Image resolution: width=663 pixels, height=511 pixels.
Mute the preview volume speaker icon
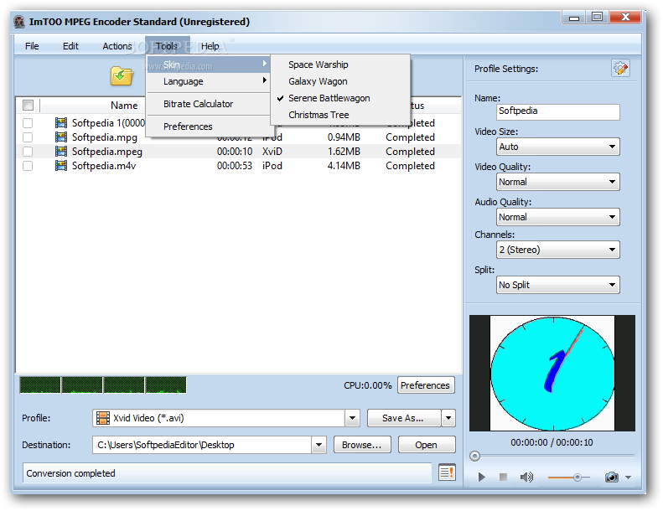(526, 477)
